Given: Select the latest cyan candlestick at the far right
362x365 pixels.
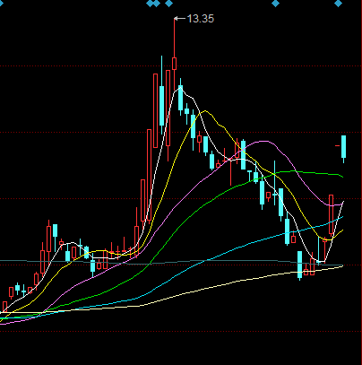Looking at the screenshot, I should coord(344,149).
